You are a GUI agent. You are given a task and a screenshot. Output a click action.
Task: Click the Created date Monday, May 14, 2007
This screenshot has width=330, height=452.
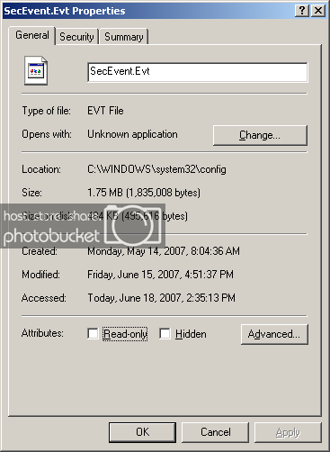pos(164,251)
